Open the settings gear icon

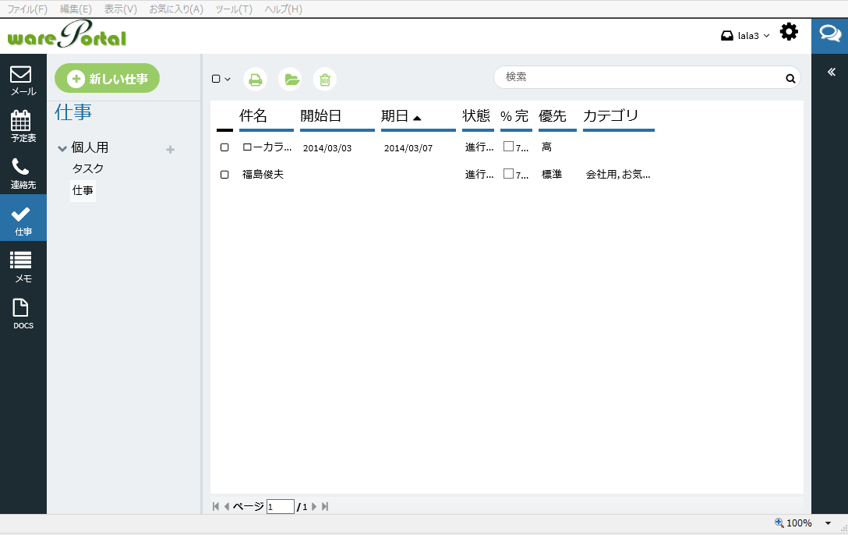point(789,32)
